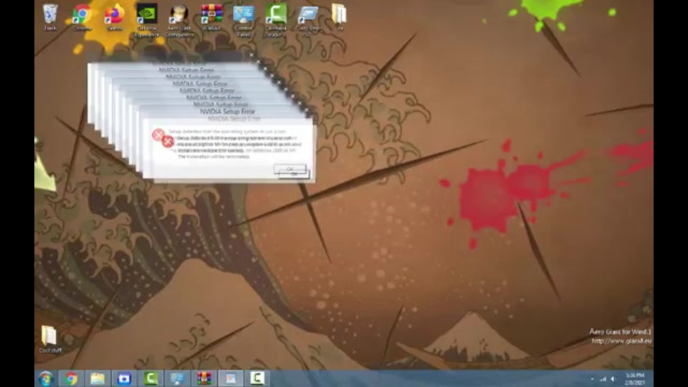The width and height of the screenshot is (688, 387).
Task: Launch the Firefox desktop shortcut
Action: (x=114, y=16)
